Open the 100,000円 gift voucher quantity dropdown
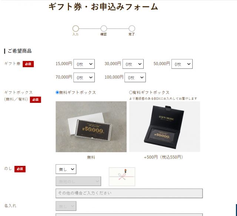 click(135, 78)
